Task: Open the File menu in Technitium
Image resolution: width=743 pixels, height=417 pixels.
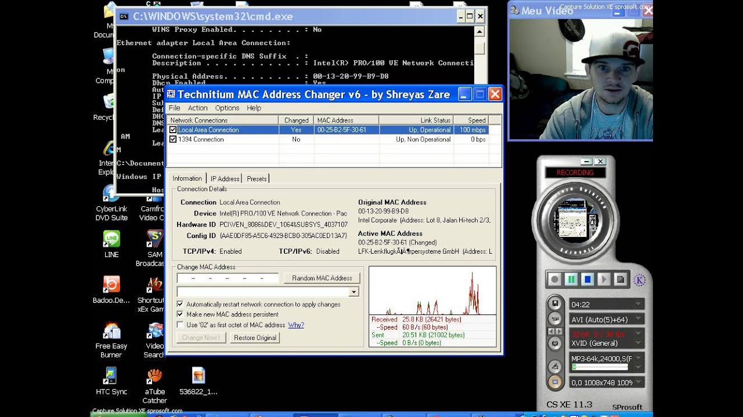Action: (x=174, y=108)
